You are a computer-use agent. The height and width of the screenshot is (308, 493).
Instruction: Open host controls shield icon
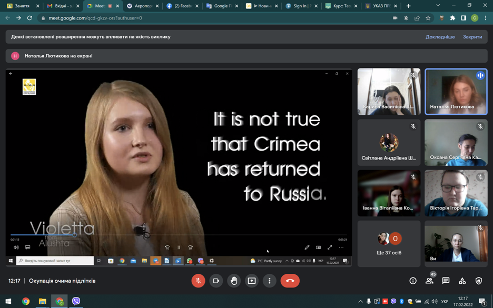[478, 281]
